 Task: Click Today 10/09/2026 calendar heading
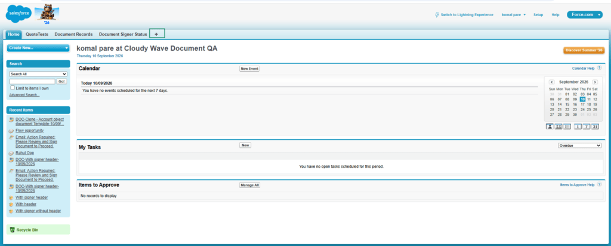(97, 83)
